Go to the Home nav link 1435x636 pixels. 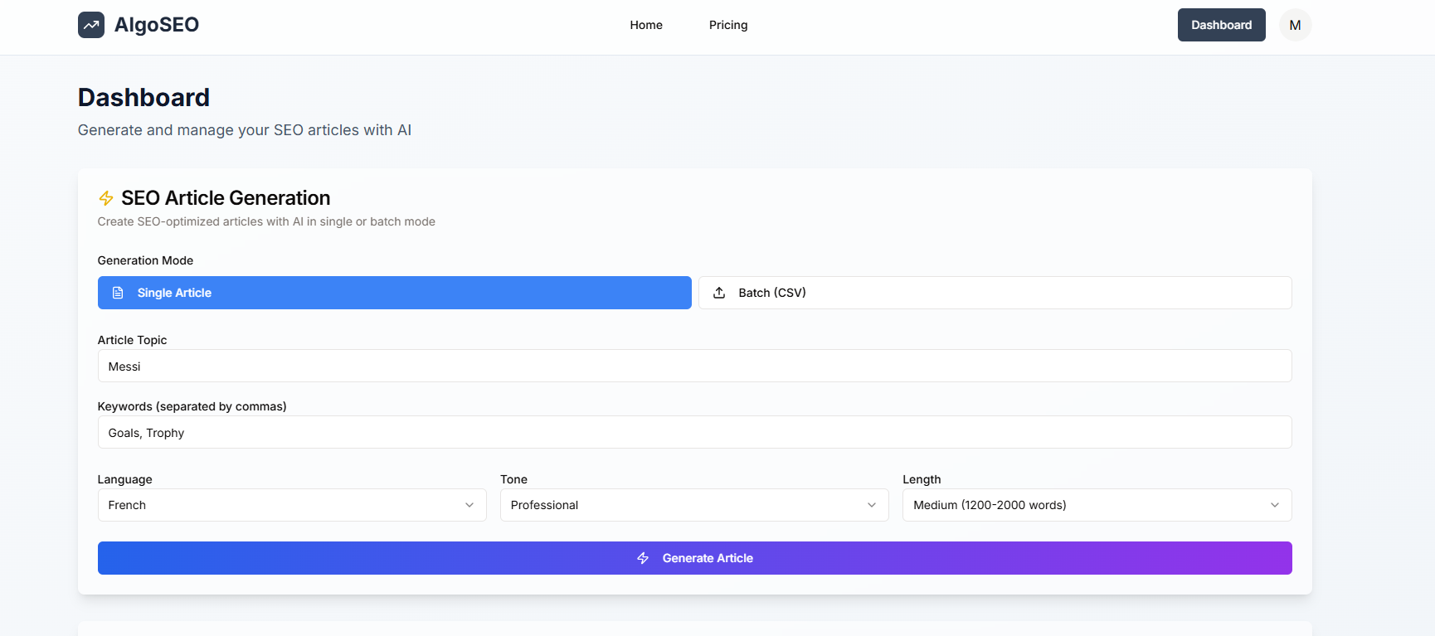(646, 25)
